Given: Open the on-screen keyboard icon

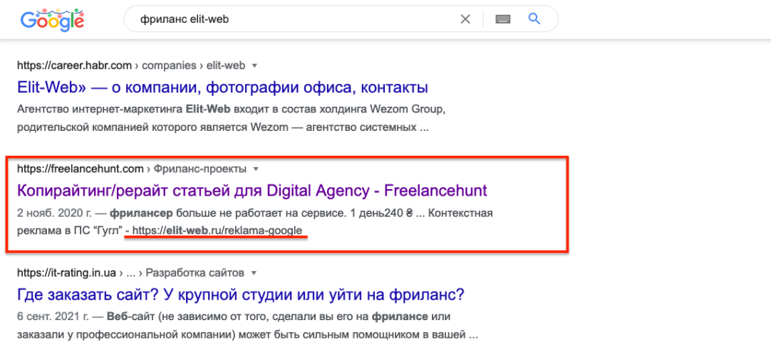Looking at the screenshot, I should pyautogui.click(x=503, y=19).
